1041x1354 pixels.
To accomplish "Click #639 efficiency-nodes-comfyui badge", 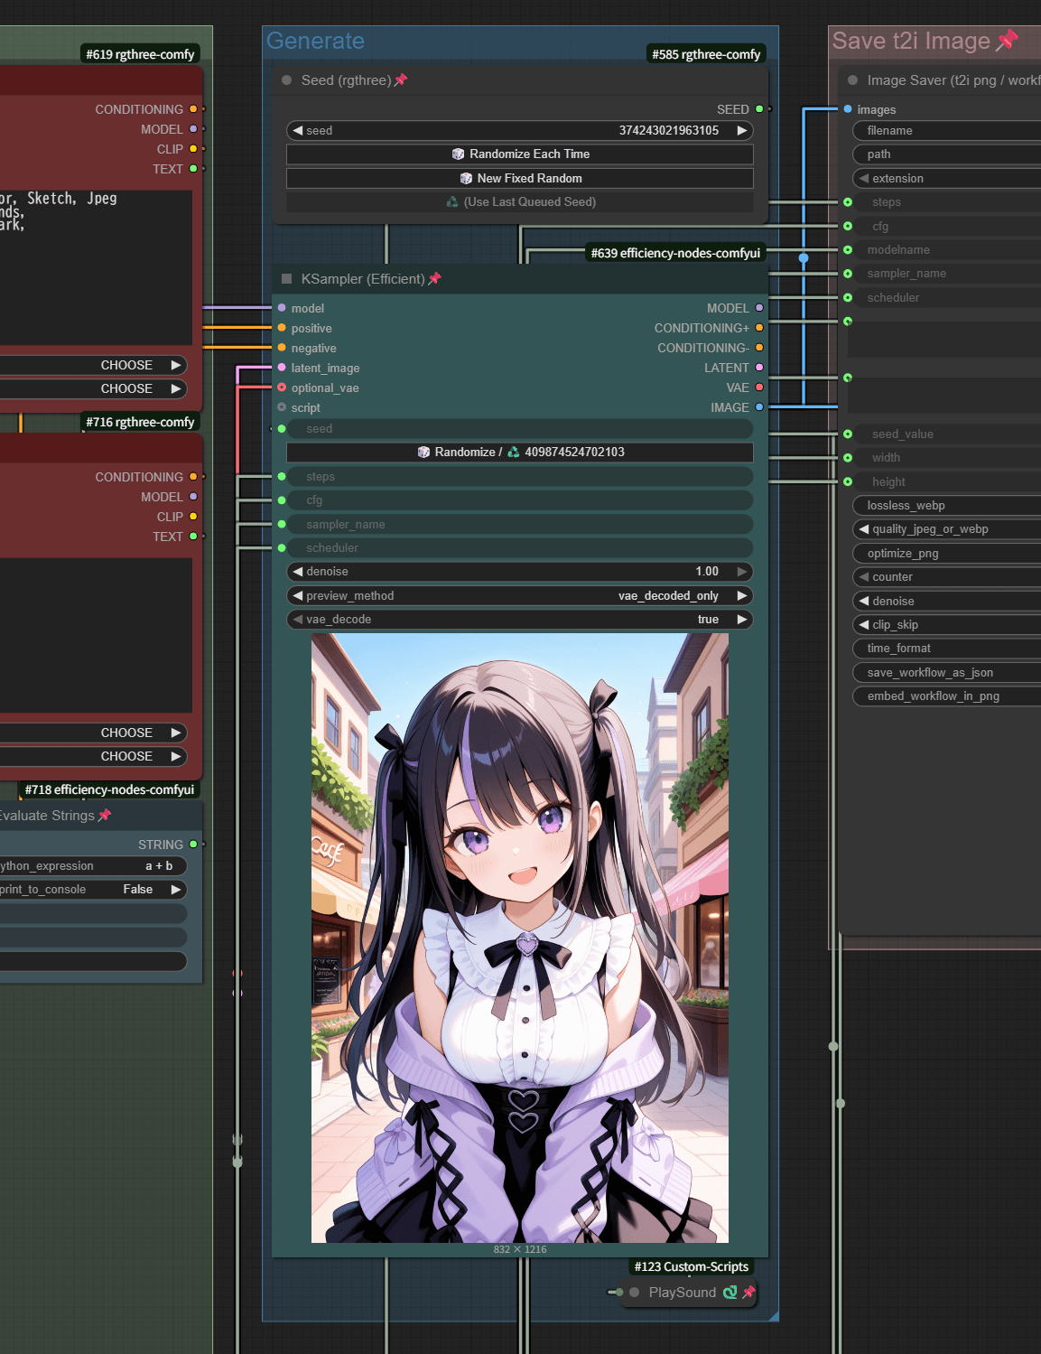I will (x=675, y=253).
